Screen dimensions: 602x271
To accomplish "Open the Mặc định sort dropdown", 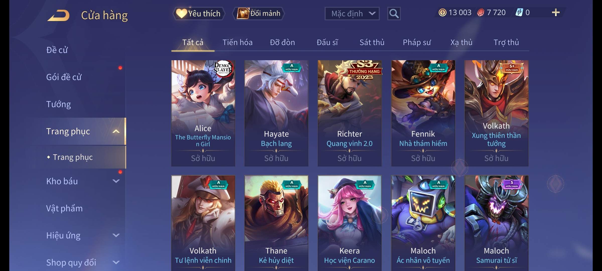I will click(352, 14).
